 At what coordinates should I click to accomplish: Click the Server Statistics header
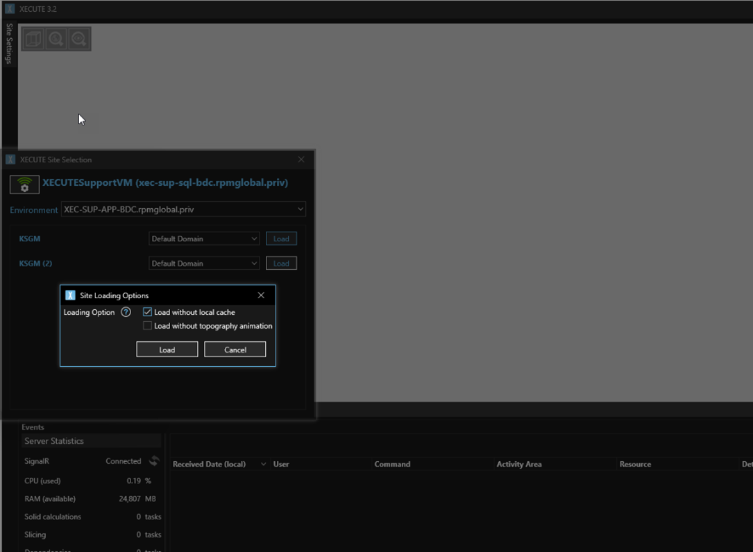coord(91,440)
